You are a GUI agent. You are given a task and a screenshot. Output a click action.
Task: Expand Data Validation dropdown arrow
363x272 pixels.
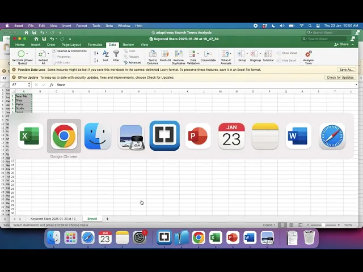coord(198,54)
